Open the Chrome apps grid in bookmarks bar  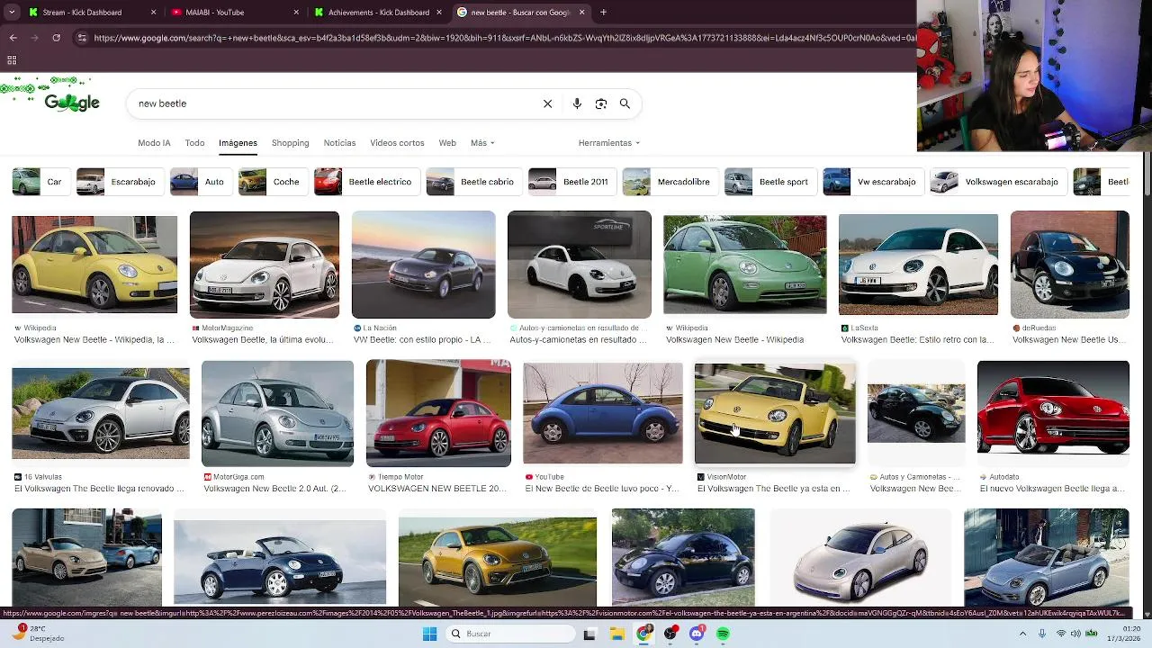[12, 60]
